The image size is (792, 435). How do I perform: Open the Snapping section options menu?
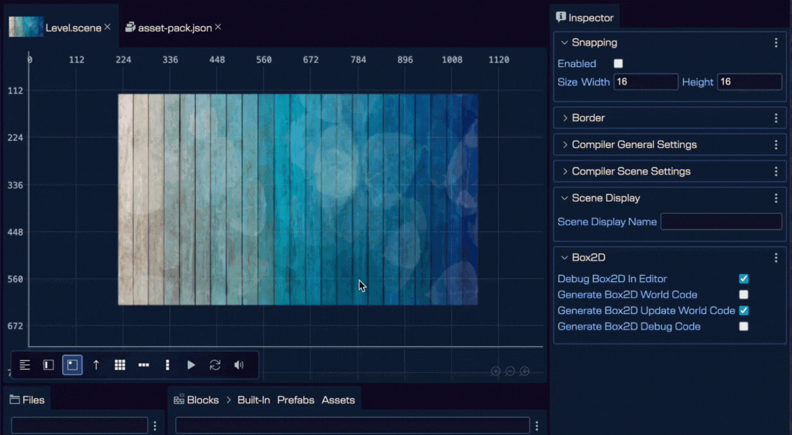776,43
